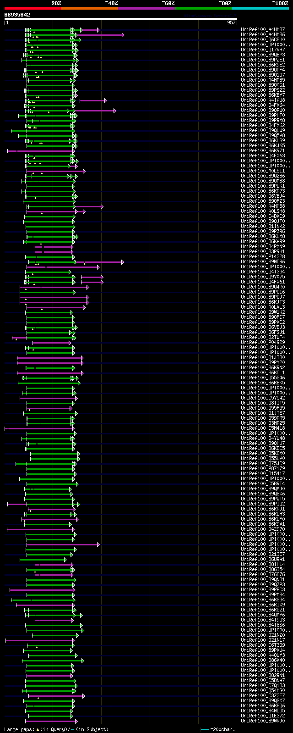
Task: Choose the UniRef100_B6K971 row label
Action: [x=263, y=151]
